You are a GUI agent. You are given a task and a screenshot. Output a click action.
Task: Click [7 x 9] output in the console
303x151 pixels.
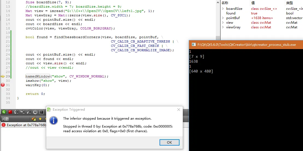197,56
